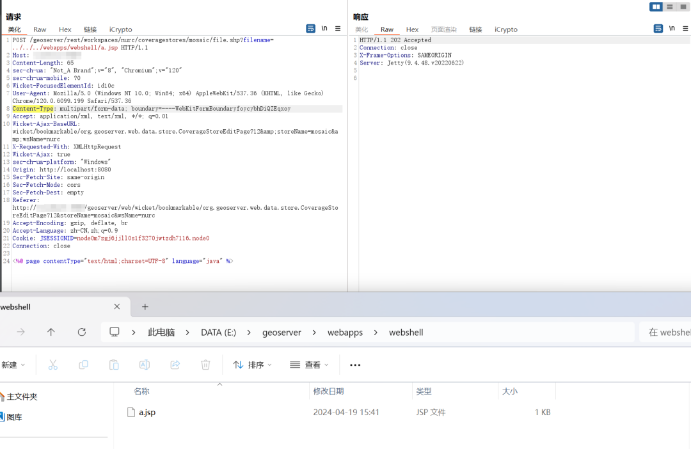Click the search webshell box
Screen dimensions: 691x449
[665, 332]
